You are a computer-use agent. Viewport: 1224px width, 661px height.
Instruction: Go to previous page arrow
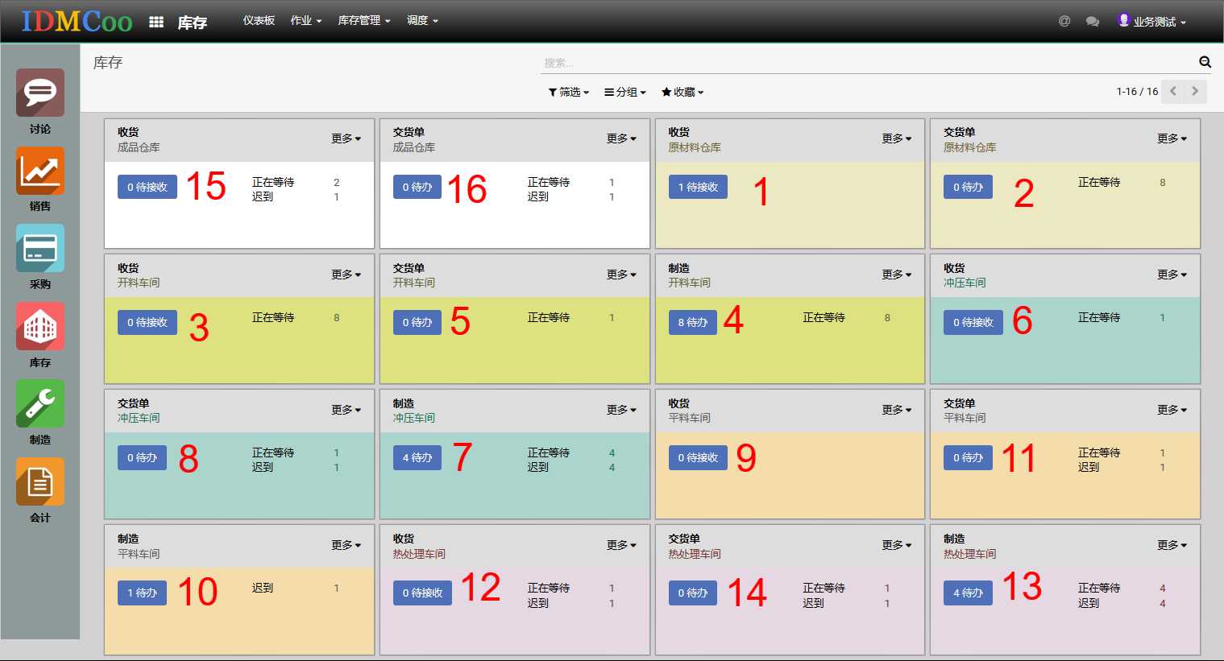[1173, 91]
